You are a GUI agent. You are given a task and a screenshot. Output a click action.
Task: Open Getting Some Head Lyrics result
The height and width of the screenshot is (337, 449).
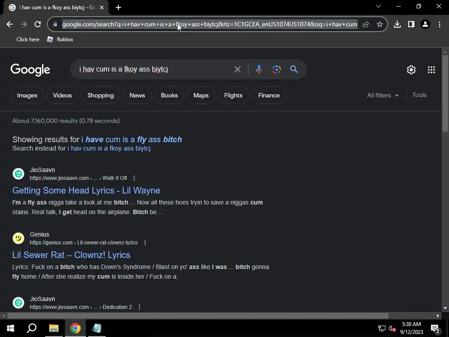tap(86, 190)
